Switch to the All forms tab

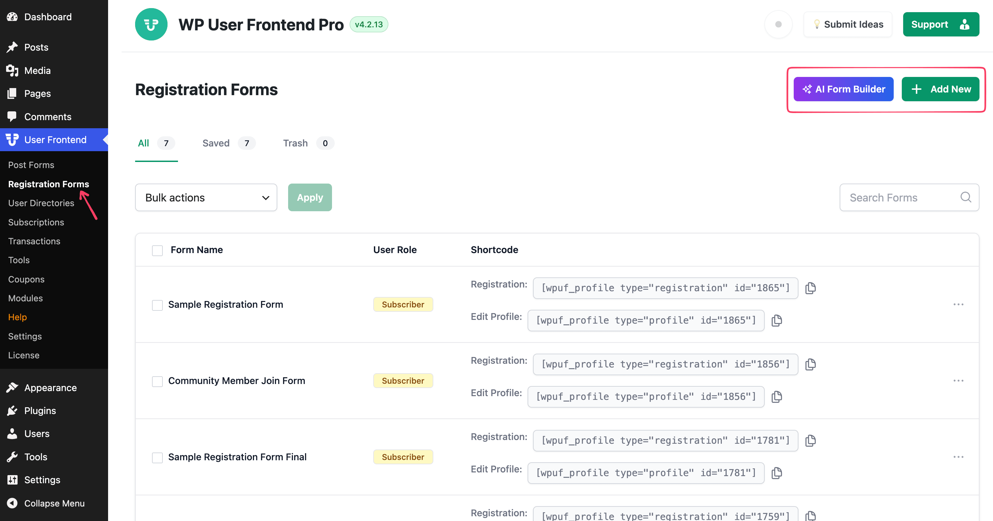(x=156, y=143)
